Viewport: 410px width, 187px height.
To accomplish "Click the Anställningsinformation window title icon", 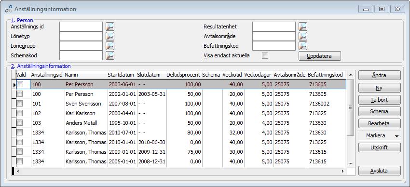I will pos(9,9).
